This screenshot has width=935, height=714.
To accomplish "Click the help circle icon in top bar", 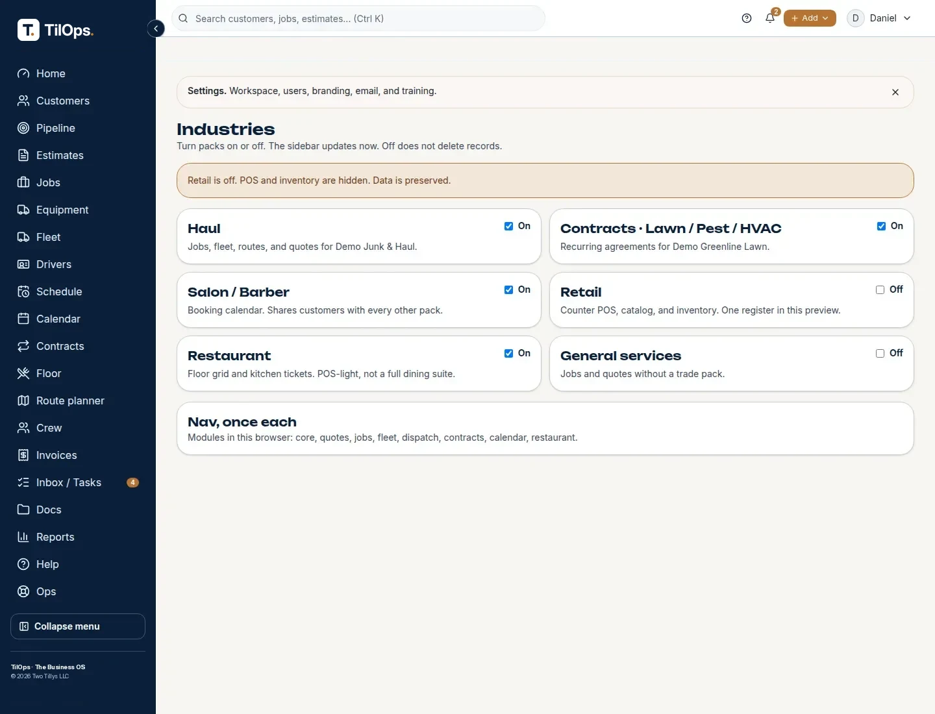I will tap(747, 18).
